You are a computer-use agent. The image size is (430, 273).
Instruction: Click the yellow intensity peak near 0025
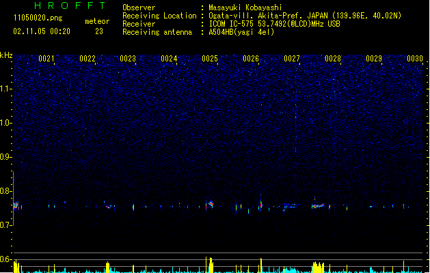point(211,265)
